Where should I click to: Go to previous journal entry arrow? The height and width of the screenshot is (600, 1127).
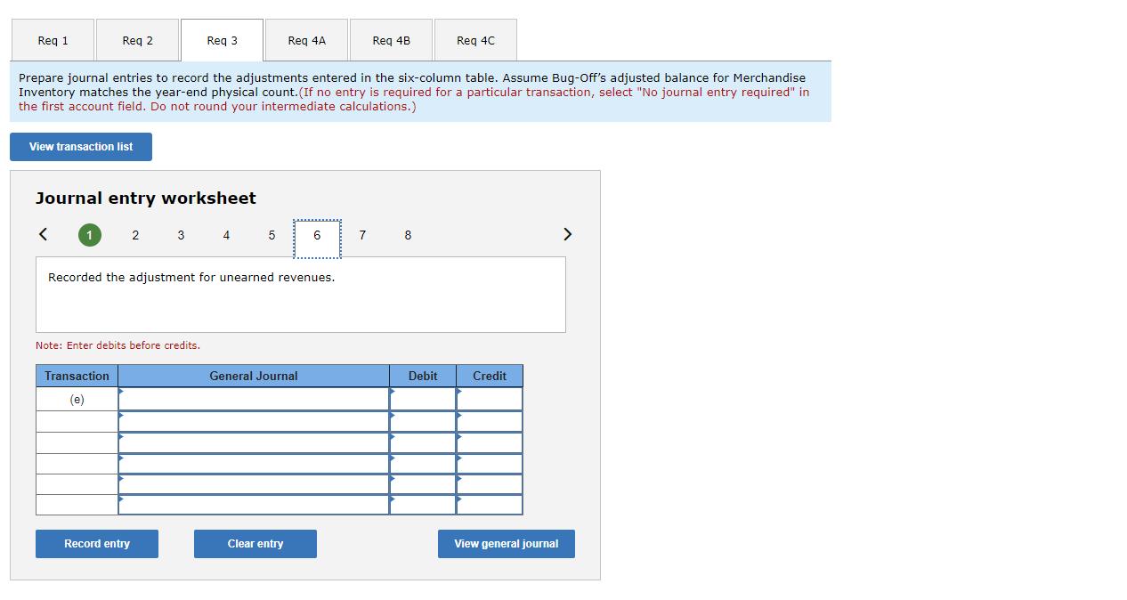pos(42,235)
